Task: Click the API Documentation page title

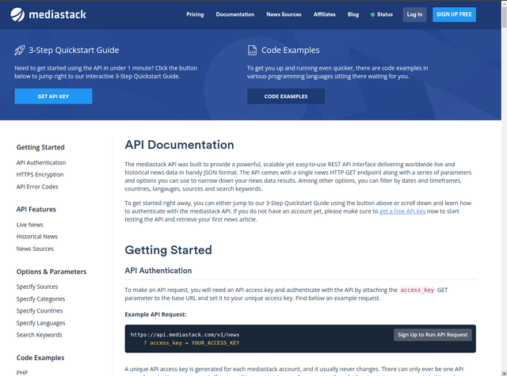Action: click(179, 145)
